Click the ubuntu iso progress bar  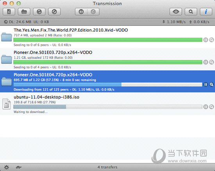[x=108, y=107]
